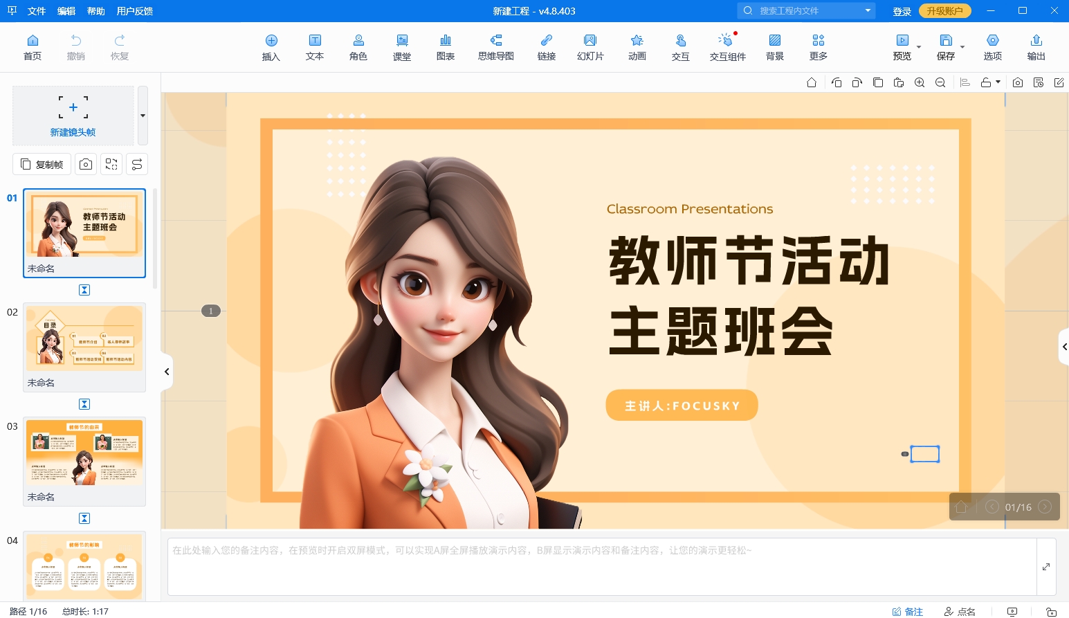Click the frame-fit icon beside camera
Screen dimensions: 1069x618
click(x=111, y=164)
